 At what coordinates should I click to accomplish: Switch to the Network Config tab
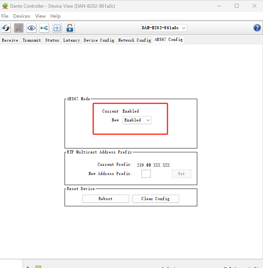(x=135, y=40)
